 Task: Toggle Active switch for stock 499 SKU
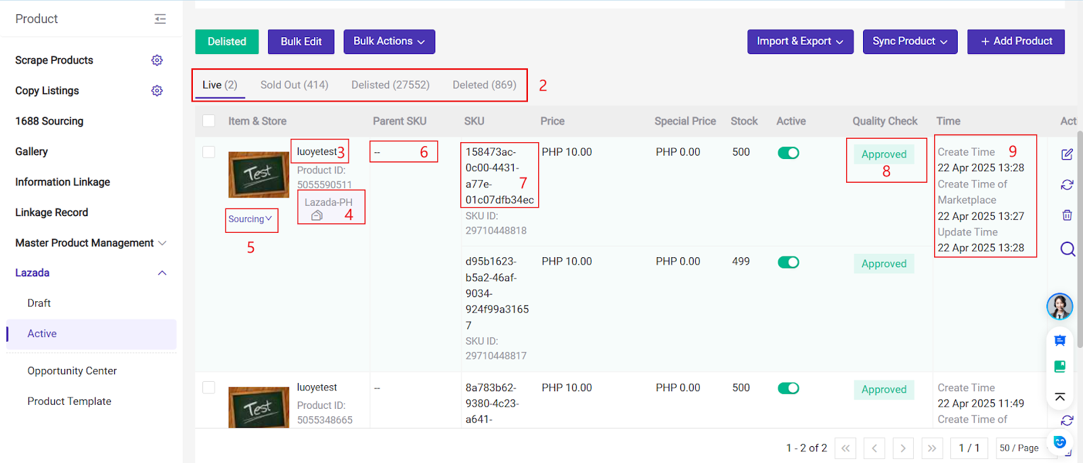pyautogui.click(x=789, y=263)
